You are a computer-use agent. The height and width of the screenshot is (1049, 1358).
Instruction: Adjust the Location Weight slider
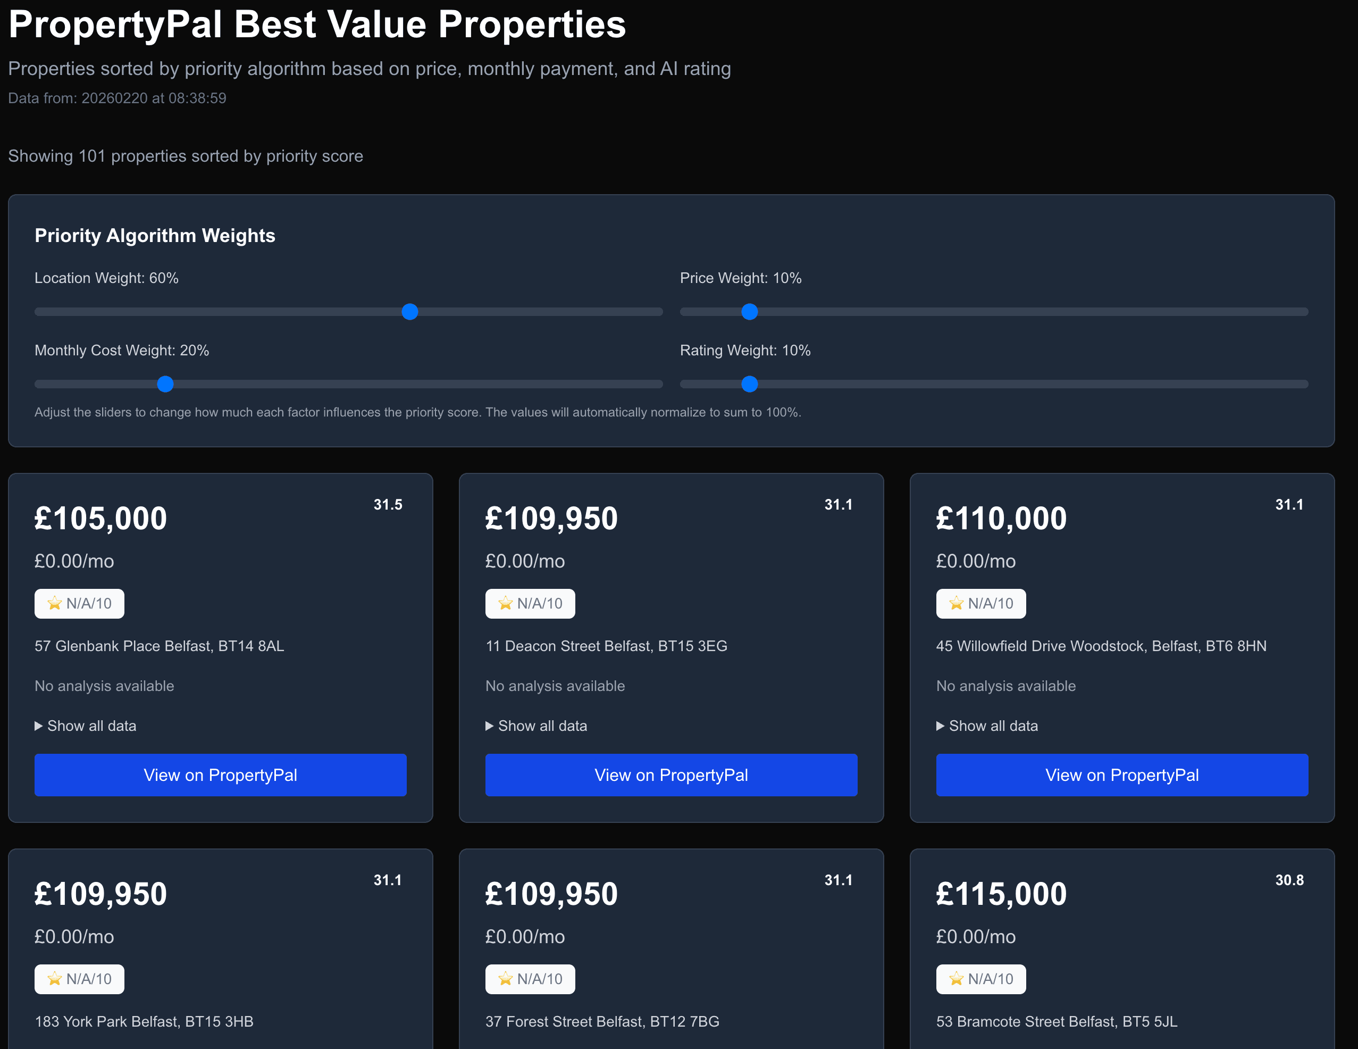coord(410,312)
